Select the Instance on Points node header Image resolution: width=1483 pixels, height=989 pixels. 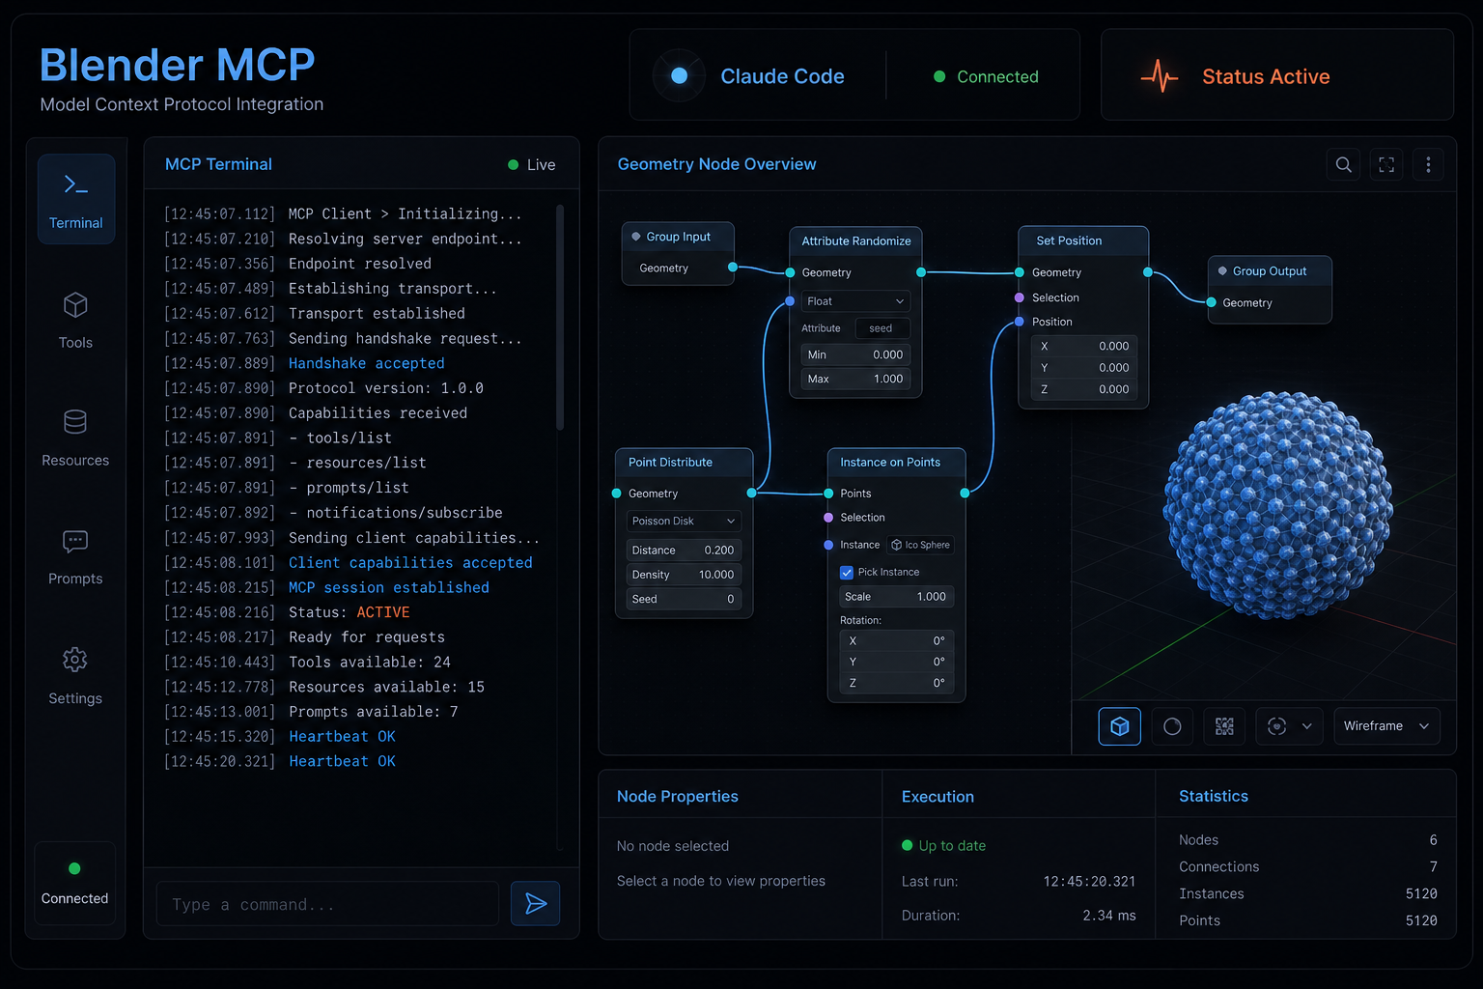(x=897, y=462)
